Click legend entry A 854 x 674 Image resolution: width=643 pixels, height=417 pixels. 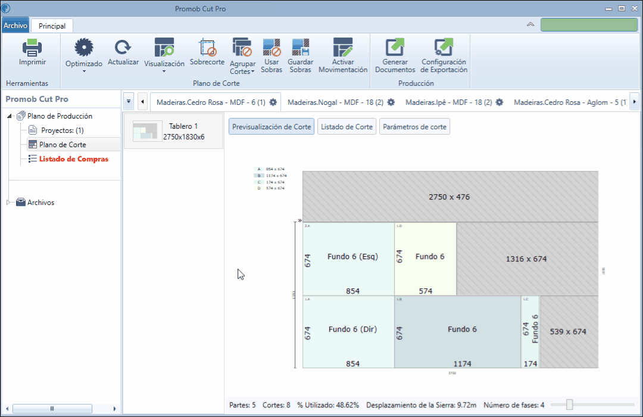click(270, 169)
